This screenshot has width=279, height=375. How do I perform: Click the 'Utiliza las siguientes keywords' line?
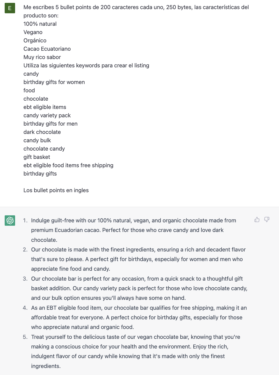click(86, 66)
